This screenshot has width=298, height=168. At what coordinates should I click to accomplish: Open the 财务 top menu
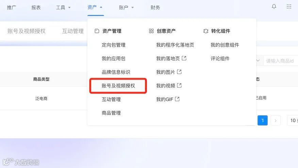coord(155,7)
